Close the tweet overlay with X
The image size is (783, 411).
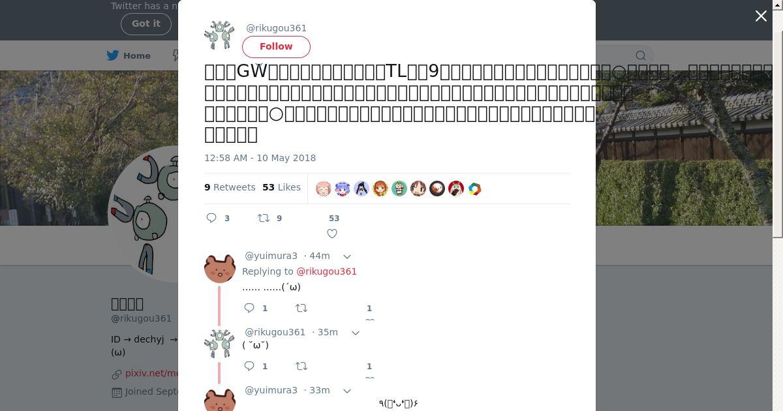pyautogui.click(x=761, y=16)
